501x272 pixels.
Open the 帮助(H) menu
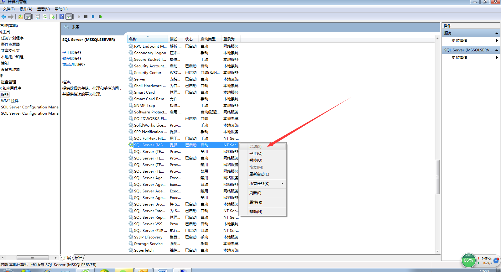point(61,9)
